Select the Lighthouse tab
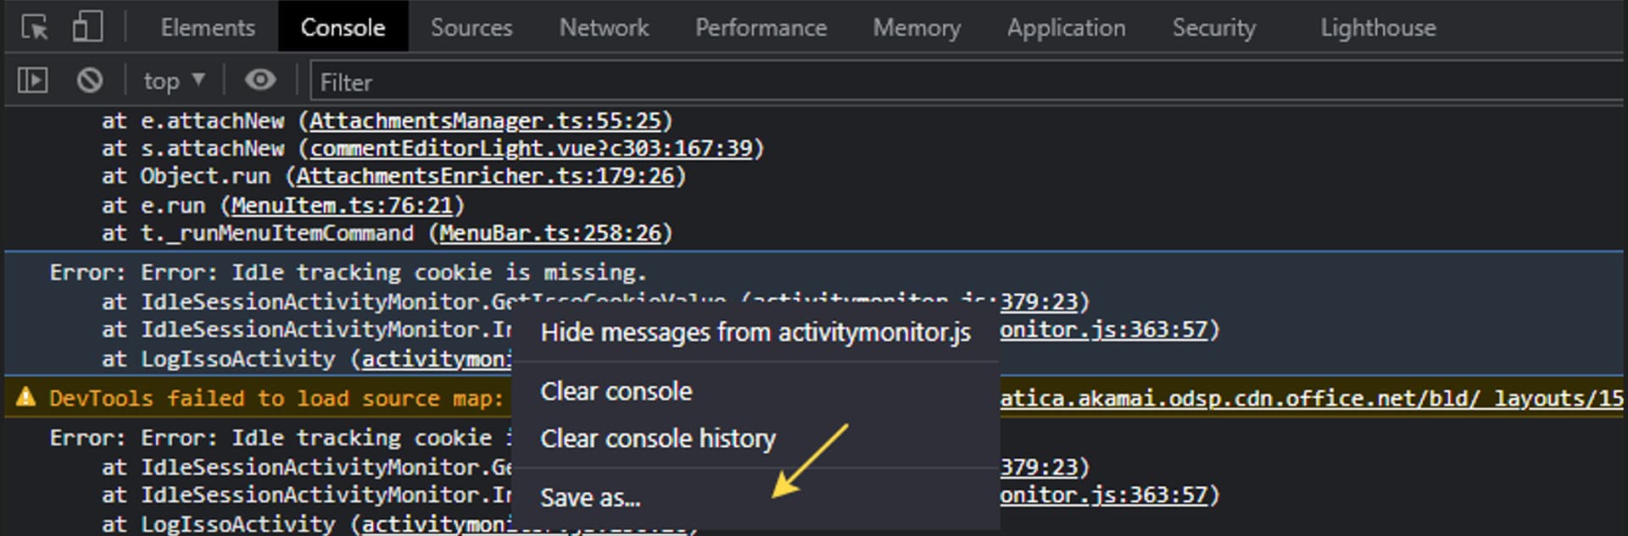Viewport: 1628px width, 536px height. click(1378, 27)
